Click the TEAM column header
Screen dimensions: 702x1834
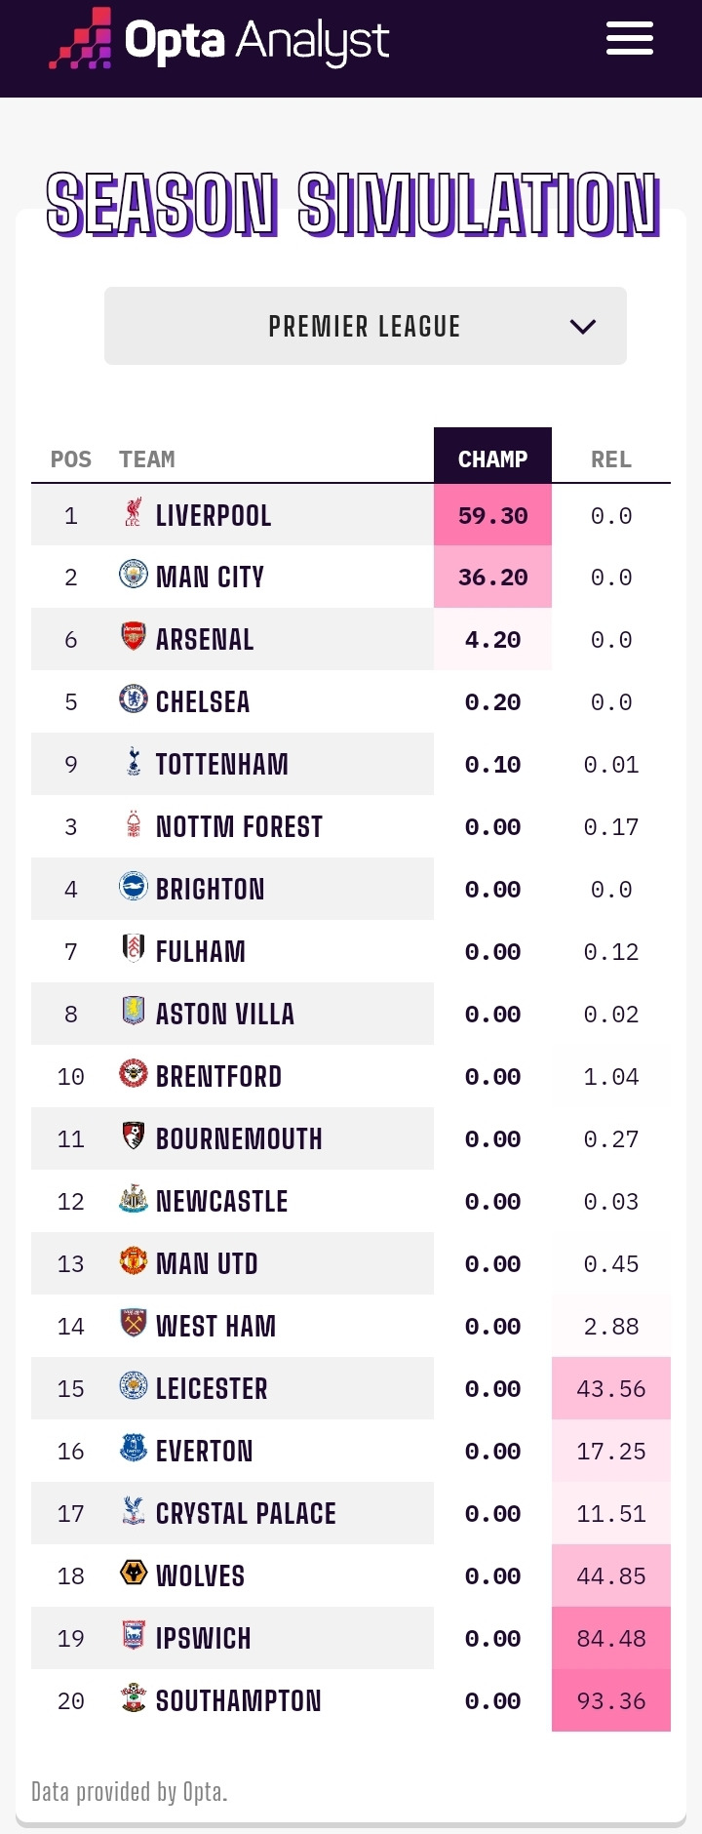pyautogui.click(x=147, y=459)
